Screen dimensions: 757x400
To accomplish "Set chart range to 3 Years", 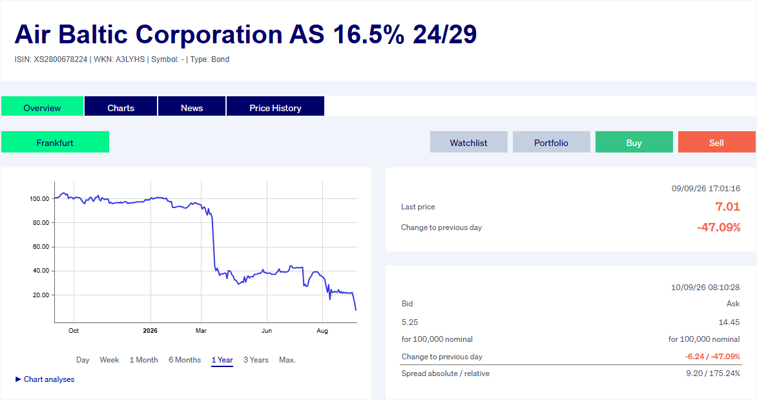I will (x=256, y=360).
